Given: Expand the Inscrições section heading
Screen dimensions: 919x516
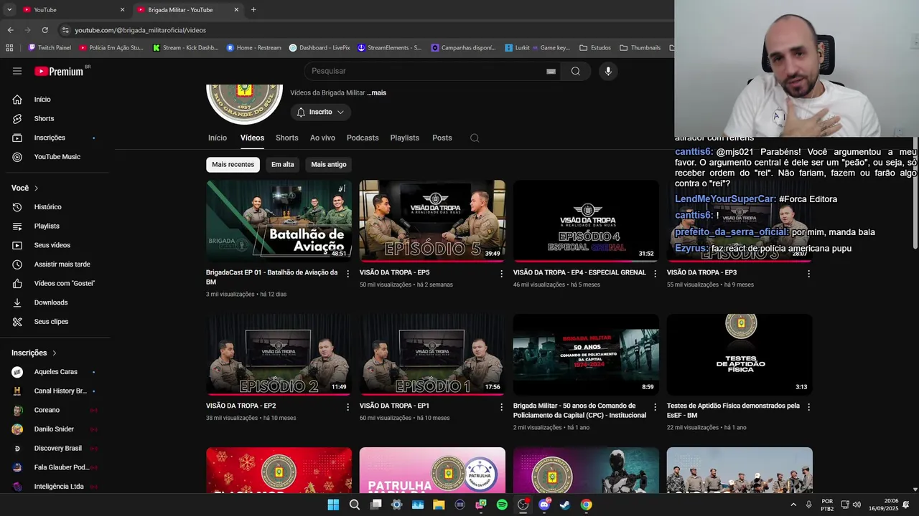Looking at the screenshot, I should [34, 353].
